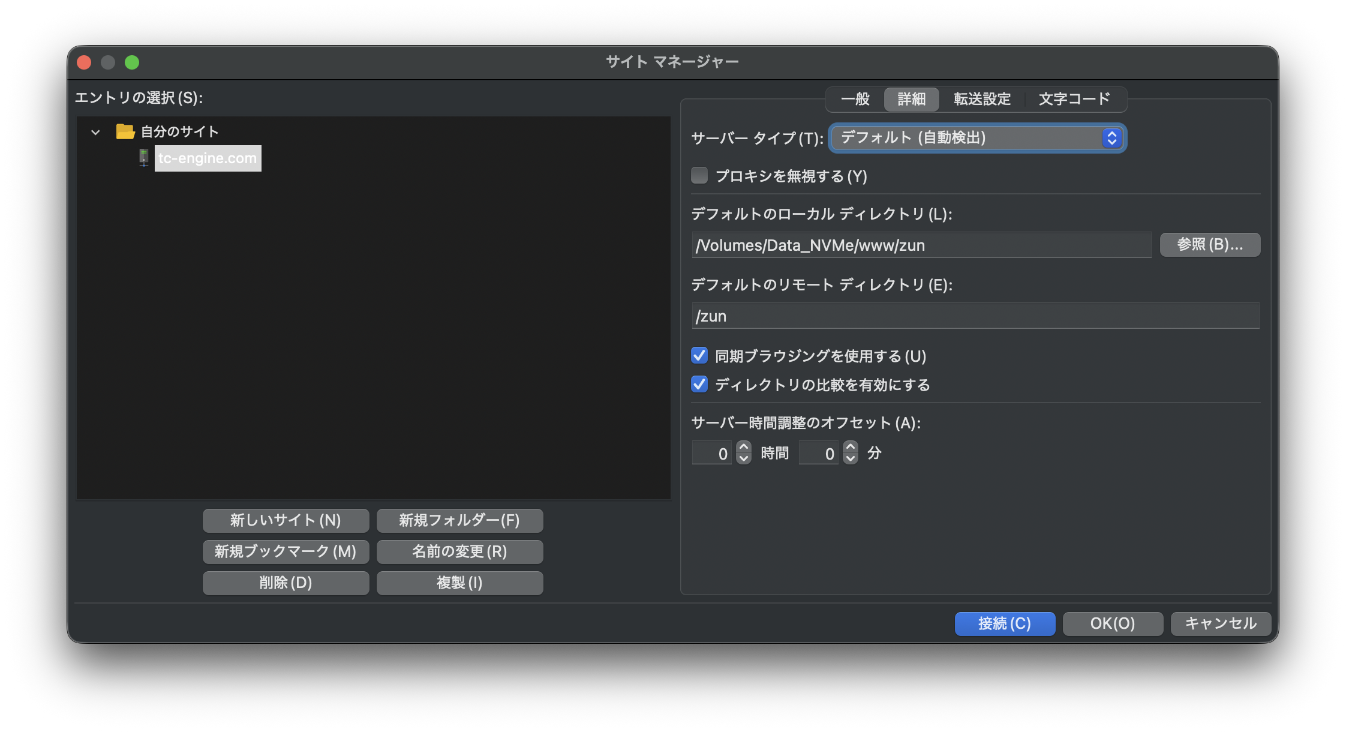Collapse the 自分のサイト tree node
Screen dimensions: 1346x732
95,132
